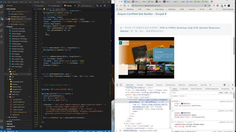Viewport: 236px width, 132px height.
Task: Click the red Opera-style extension icon
Action: (x=218, y=5)
